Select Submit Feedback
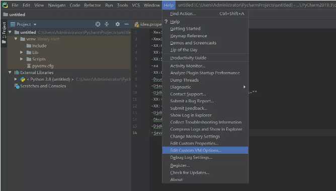The image size is (336, 191). [x=205, y=108]
